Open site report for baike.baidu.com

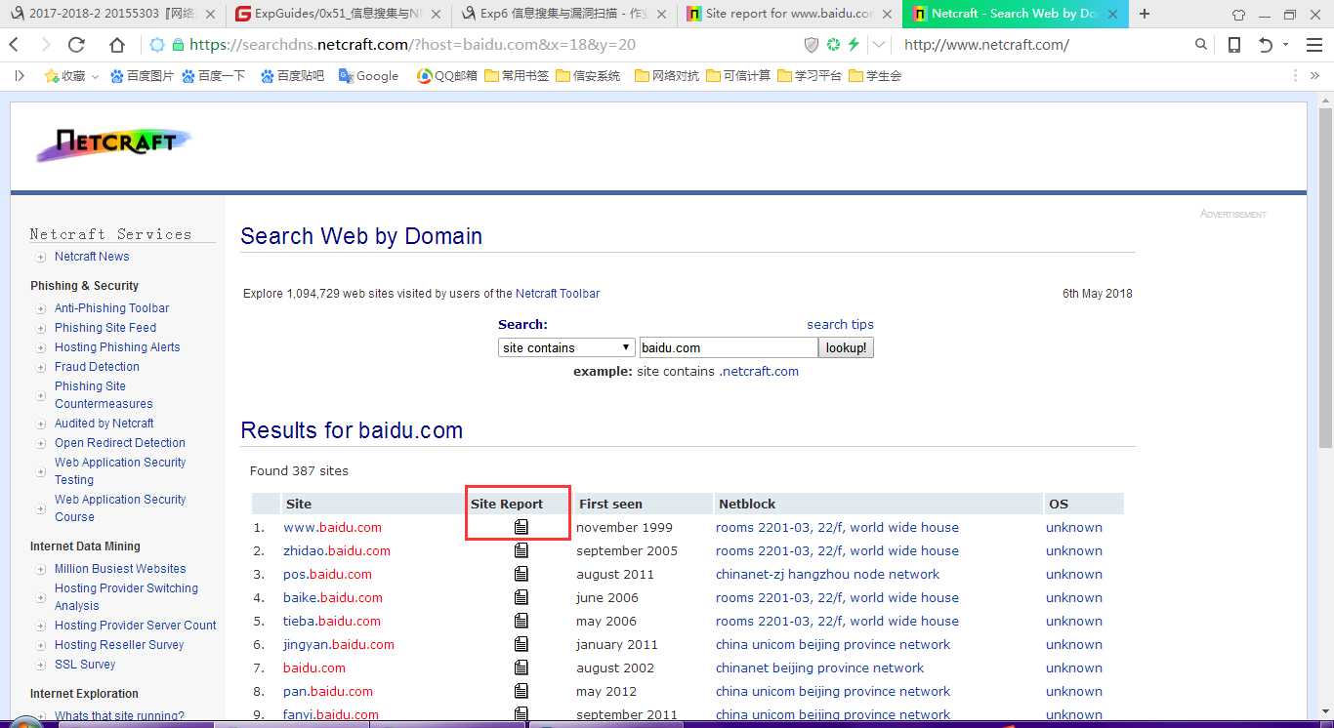click(x=521, y=597)
